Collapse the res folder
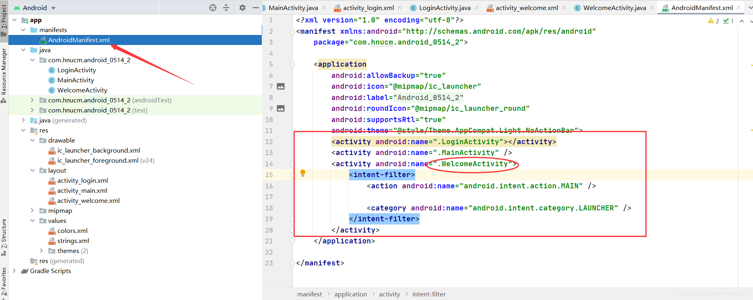 [23, 130]
